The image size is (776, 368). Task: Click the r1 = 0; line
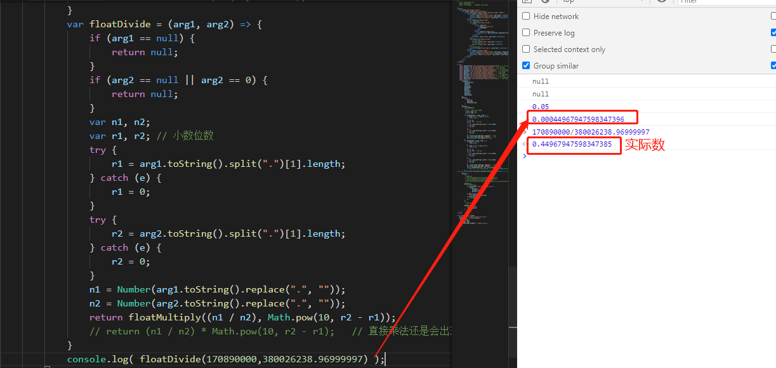tap(131, 192)
